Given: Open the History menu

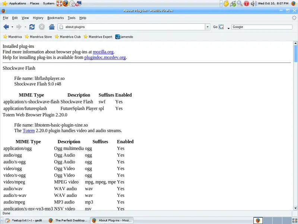Looking at the screenshot, I should tap(38, 18).
